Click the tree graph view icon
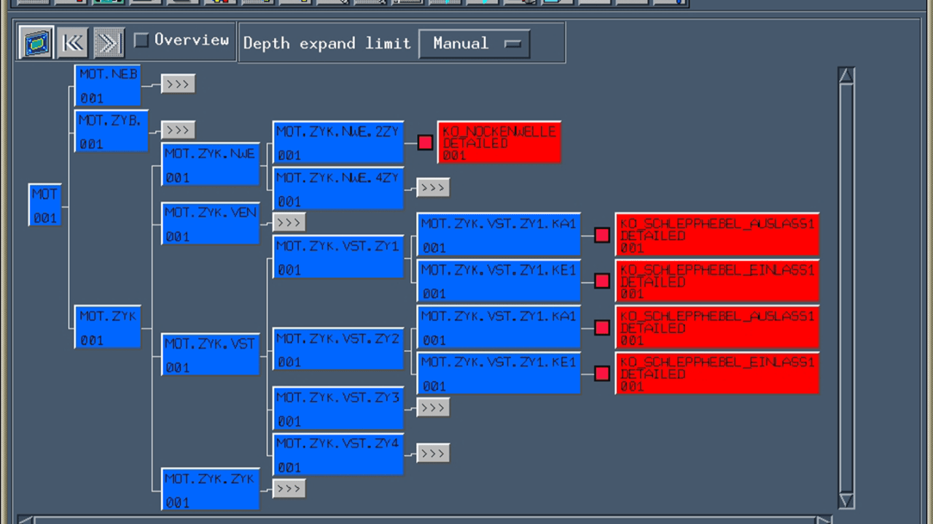Screen dimensions: 933x524 click(x=36, y=43)
